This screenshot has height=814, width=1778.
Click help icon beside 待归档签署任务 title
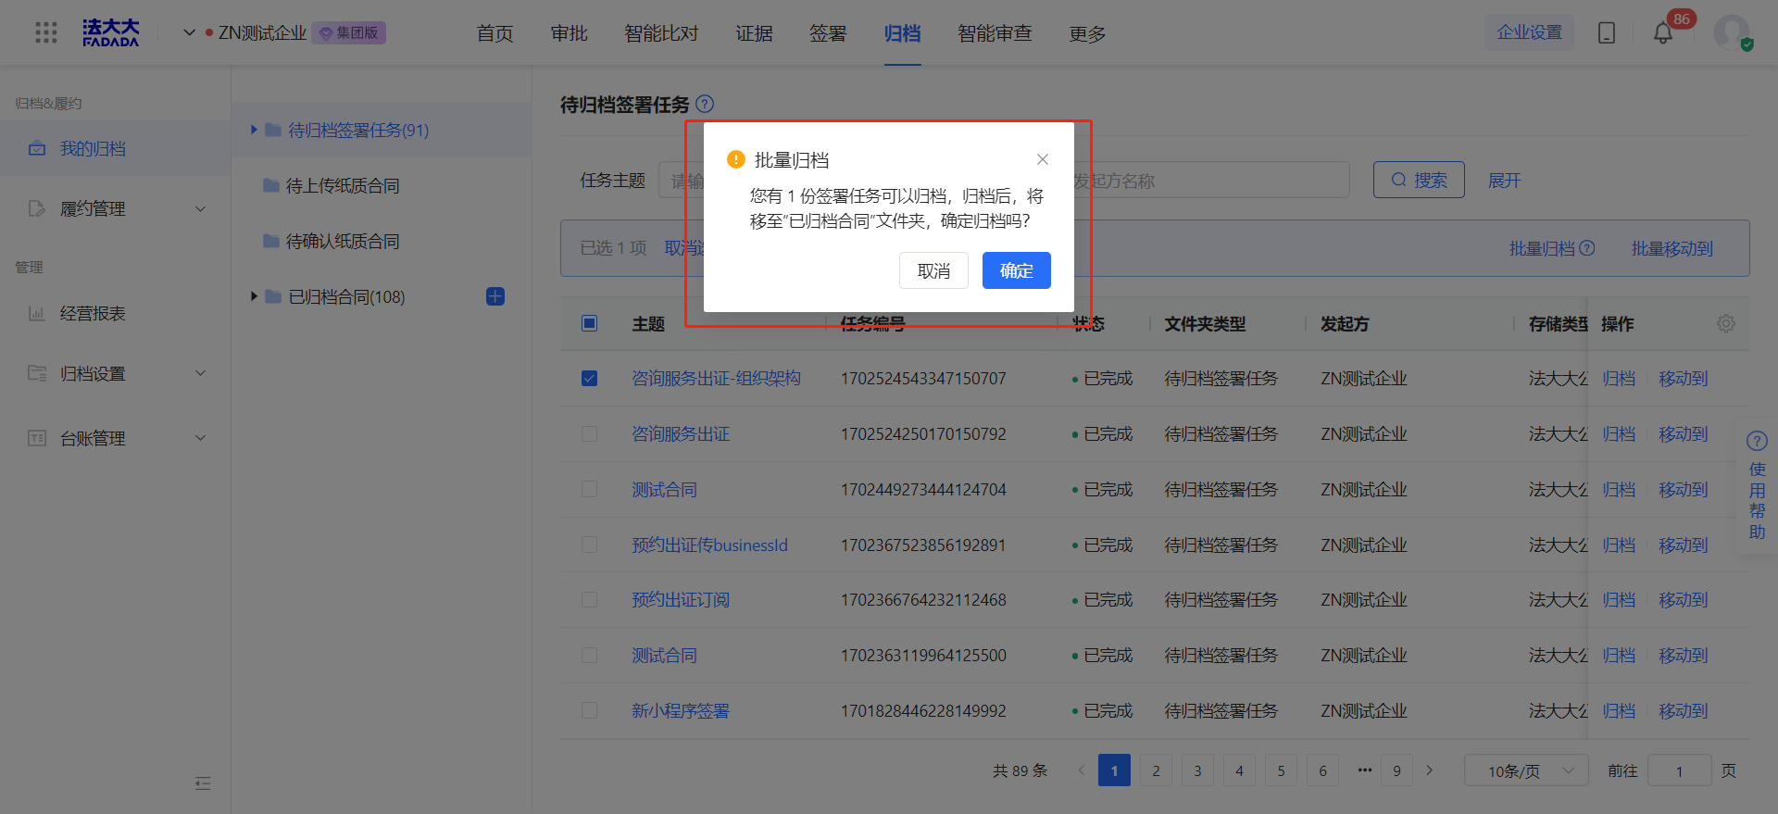[705, 104]
